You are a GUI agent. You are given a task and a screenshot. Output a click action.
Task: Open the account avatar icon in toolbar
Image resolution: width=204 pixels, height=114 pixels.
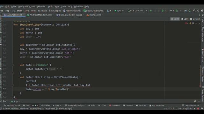(x=202, y=10)
